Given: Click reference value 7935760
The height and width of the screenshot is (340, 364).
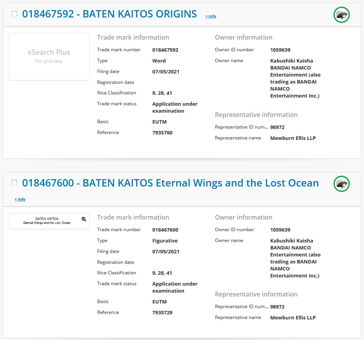Looking at the screenshot, I should point(162,133).
